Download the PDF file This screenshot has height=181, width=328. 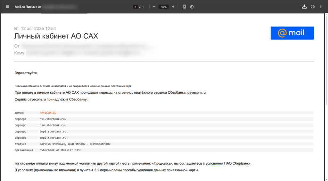click(x=305, y=7)
